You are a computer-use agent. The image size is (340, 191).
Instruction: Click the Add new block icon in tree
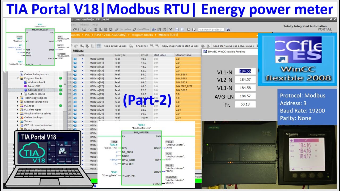(26, 82)
